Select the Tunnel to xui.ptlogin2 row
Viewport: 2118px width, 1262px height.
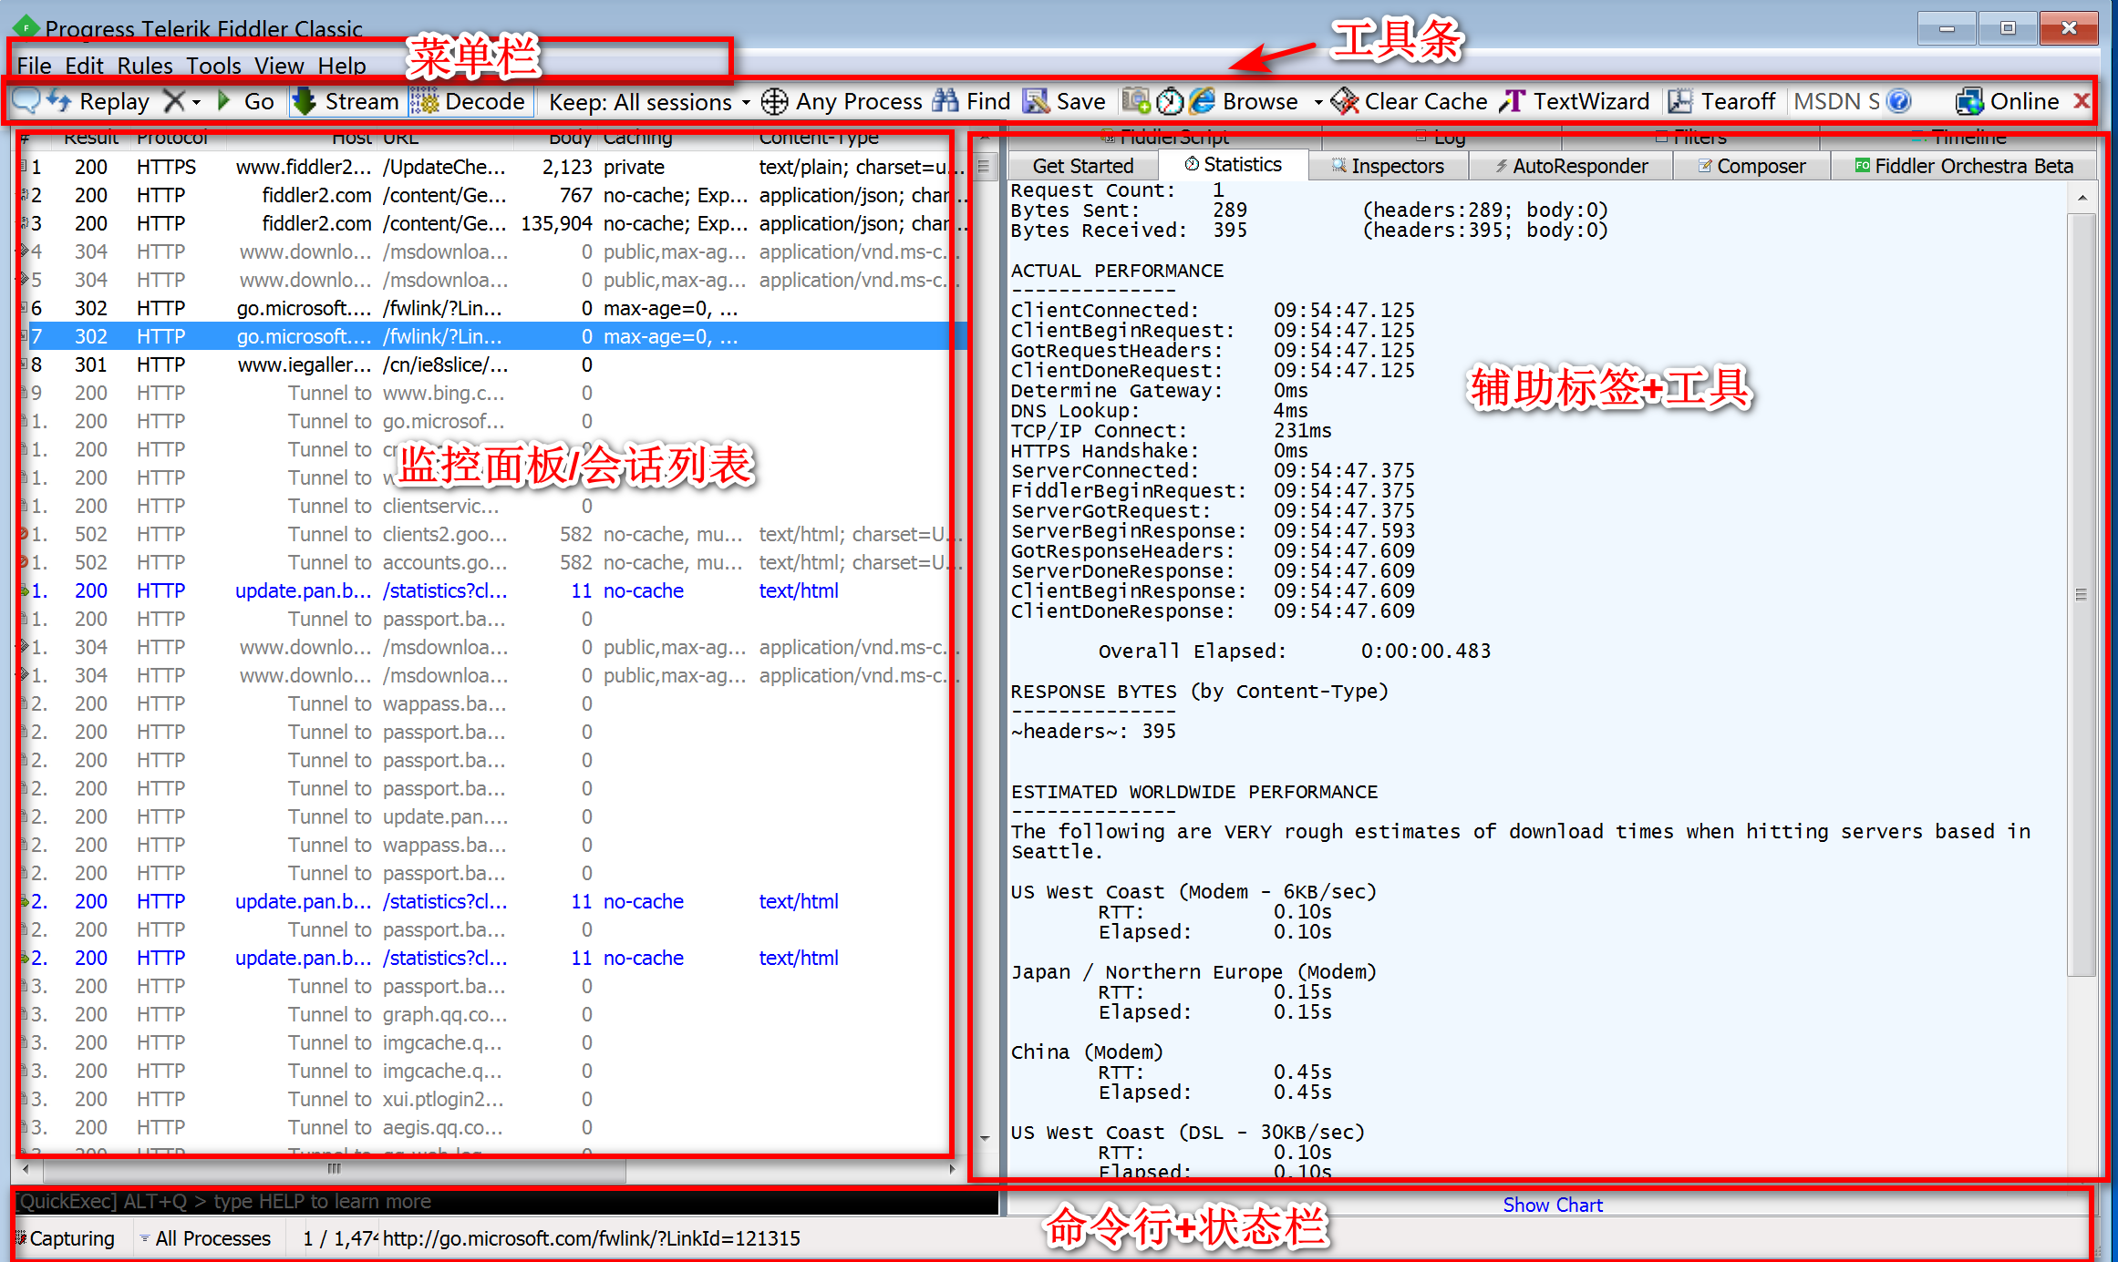click(x=492, y=1100)
